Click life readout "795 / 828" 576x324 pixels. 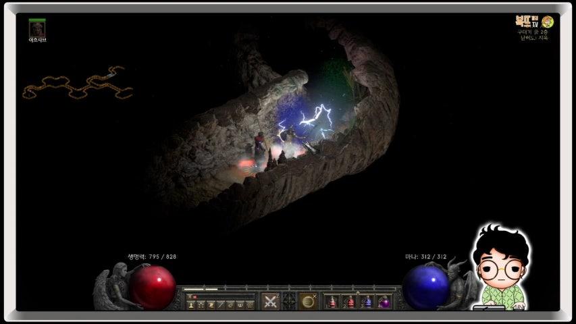[x=162, y=256]
